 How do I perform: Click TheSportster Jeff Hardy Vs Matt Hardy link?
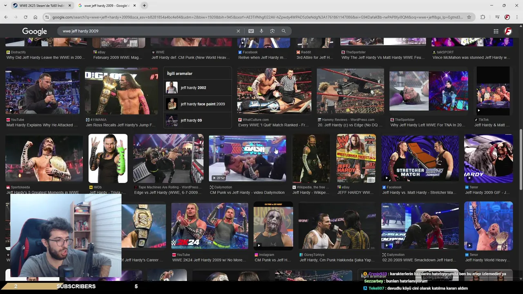tap(383, 58)
